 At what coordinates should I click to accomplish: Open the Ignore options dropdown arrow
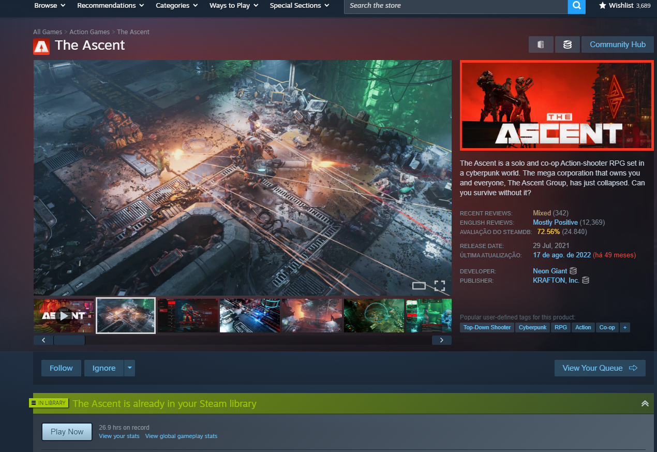point(130,368)
